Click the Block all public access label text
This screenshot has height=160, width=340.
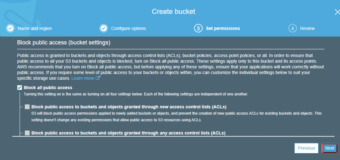click(48, 88)
